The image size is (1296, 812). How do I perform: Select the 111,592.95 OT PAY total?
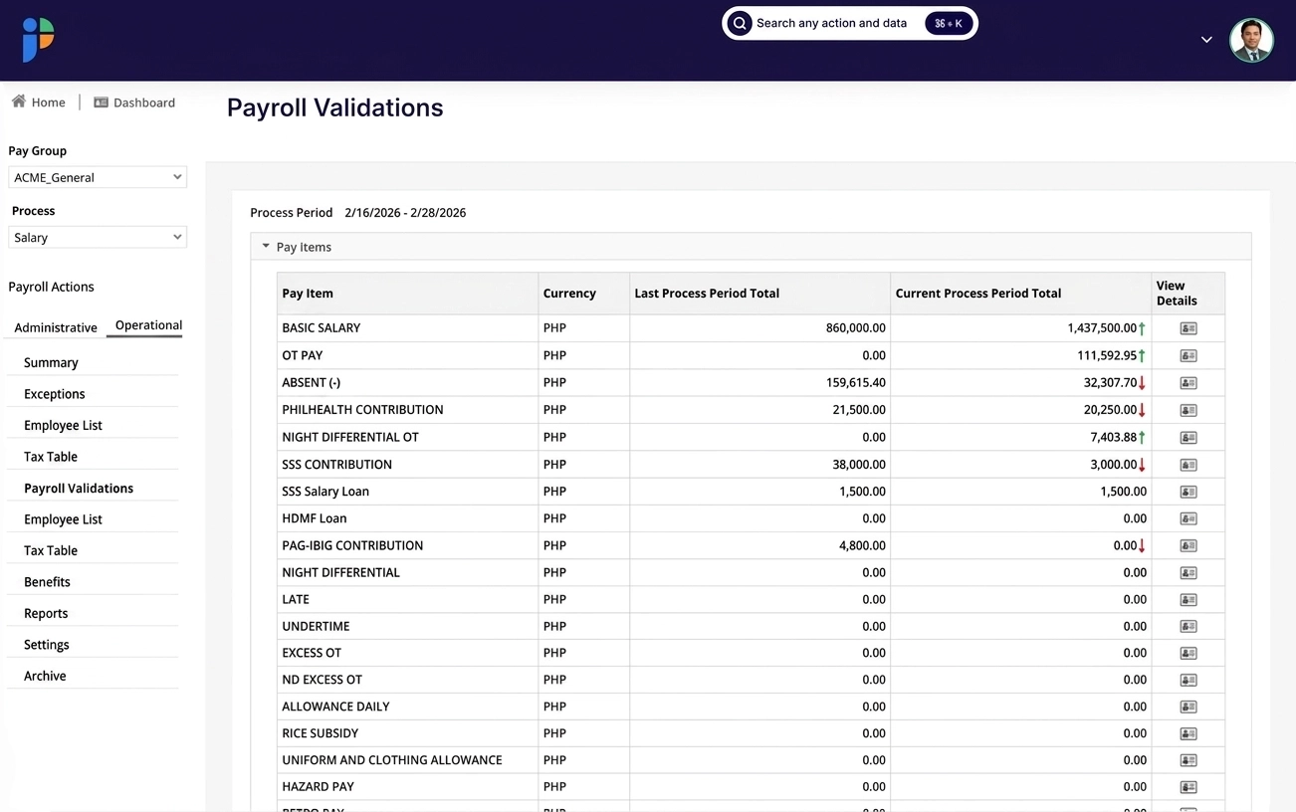[1107, 355]
